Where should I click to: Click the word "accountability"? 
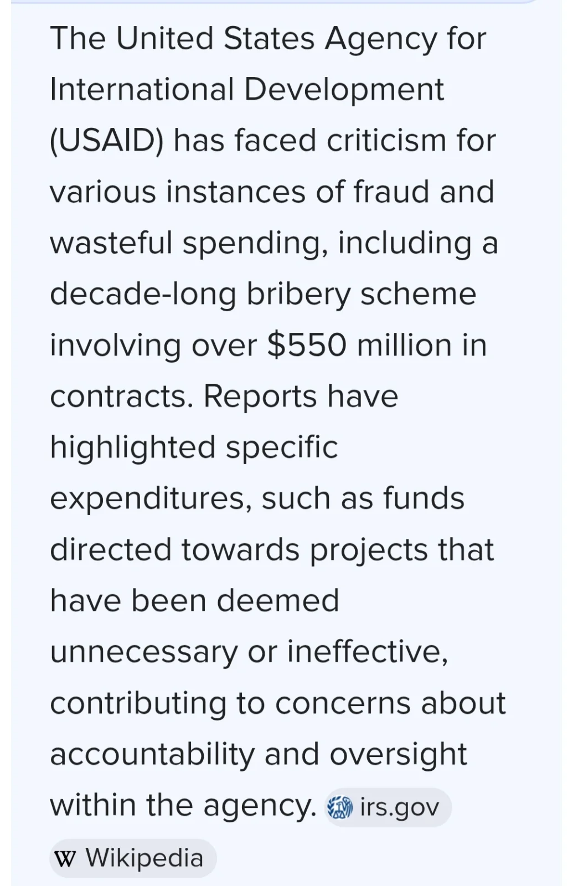point(152,754)
